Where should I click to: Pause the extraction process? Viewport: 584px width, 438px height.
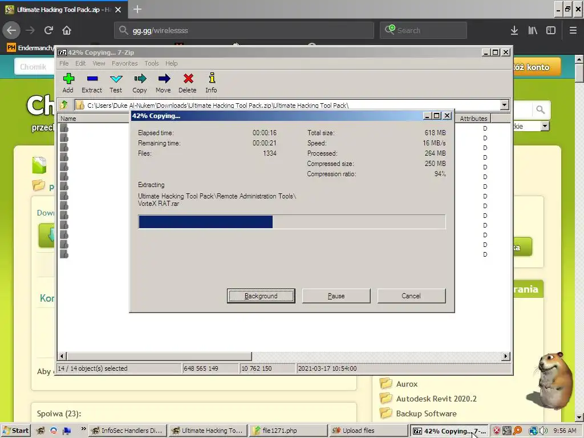pos(336,296)
